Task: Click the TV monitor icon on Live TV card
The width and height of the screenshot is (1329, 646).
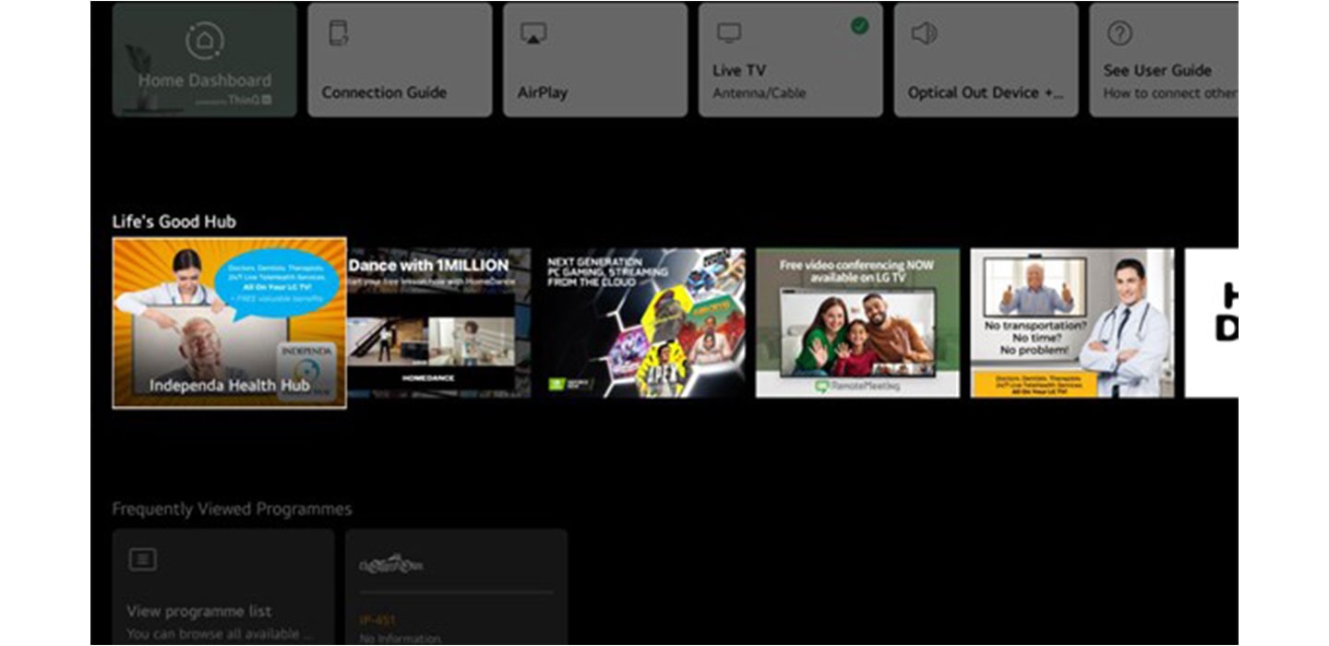Action: (x=729, y=32)
